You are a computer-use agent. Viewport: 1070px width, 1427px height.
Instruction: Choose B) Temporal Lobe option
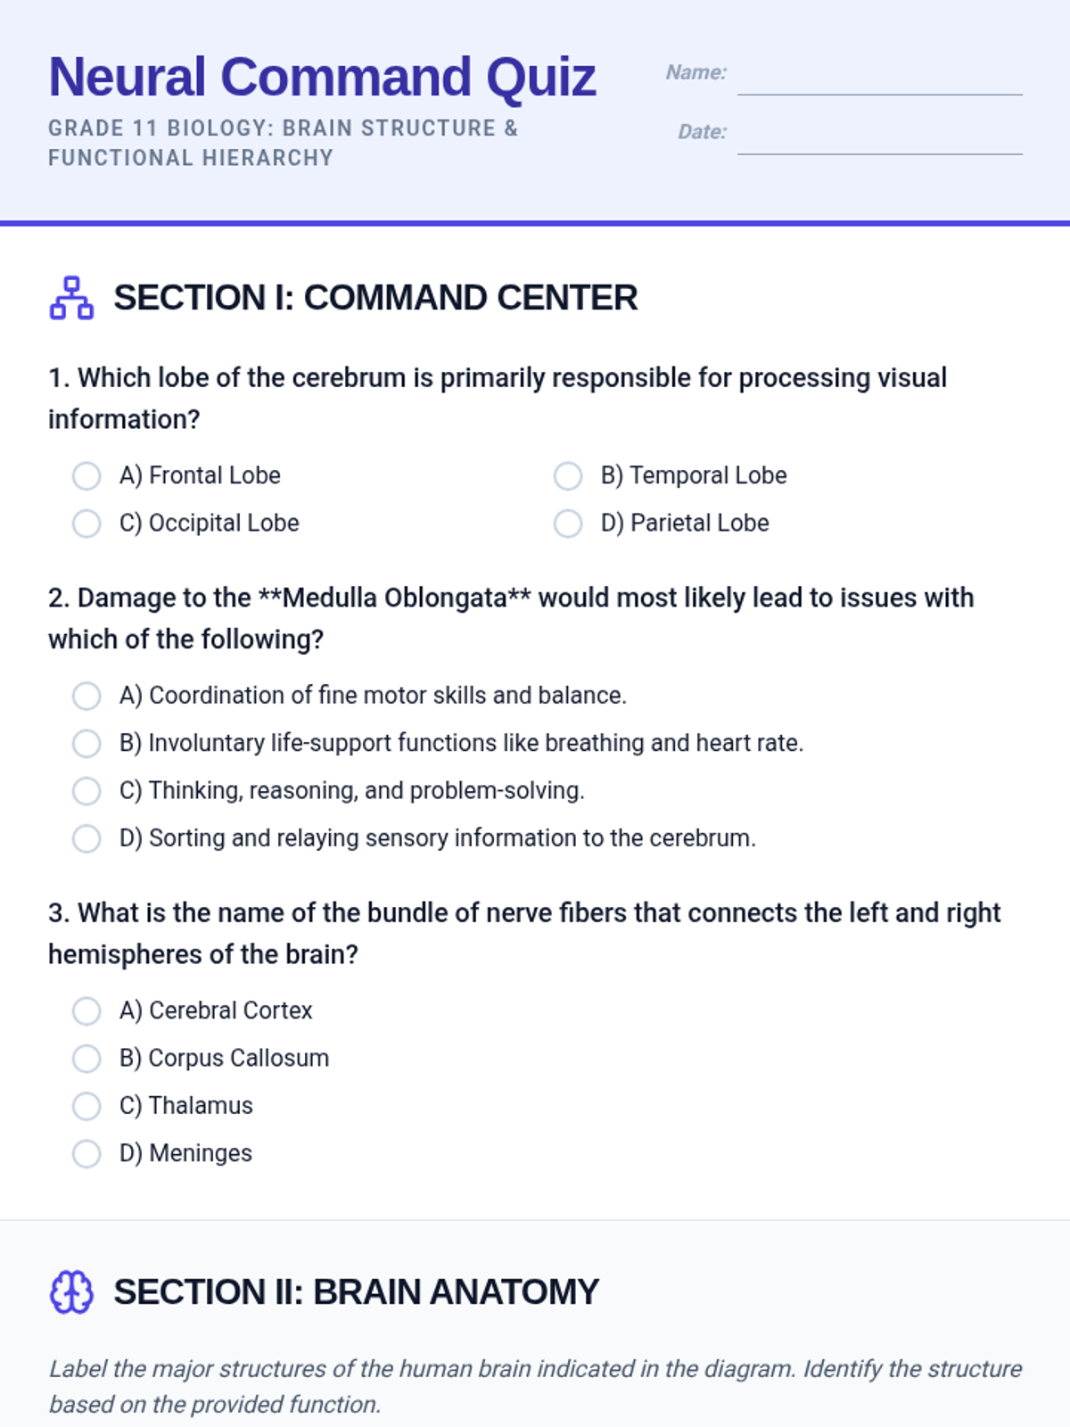[x=568, y=475]
